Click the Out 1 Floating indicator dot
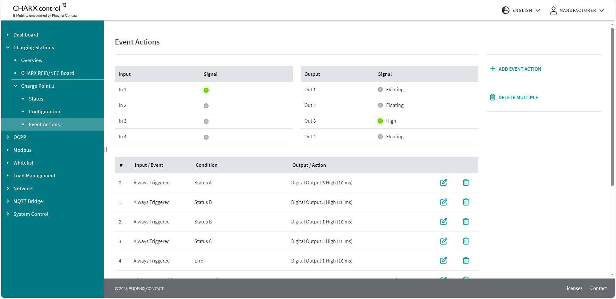616x299 pixels. pyautogui.click(x=380, y=90)
